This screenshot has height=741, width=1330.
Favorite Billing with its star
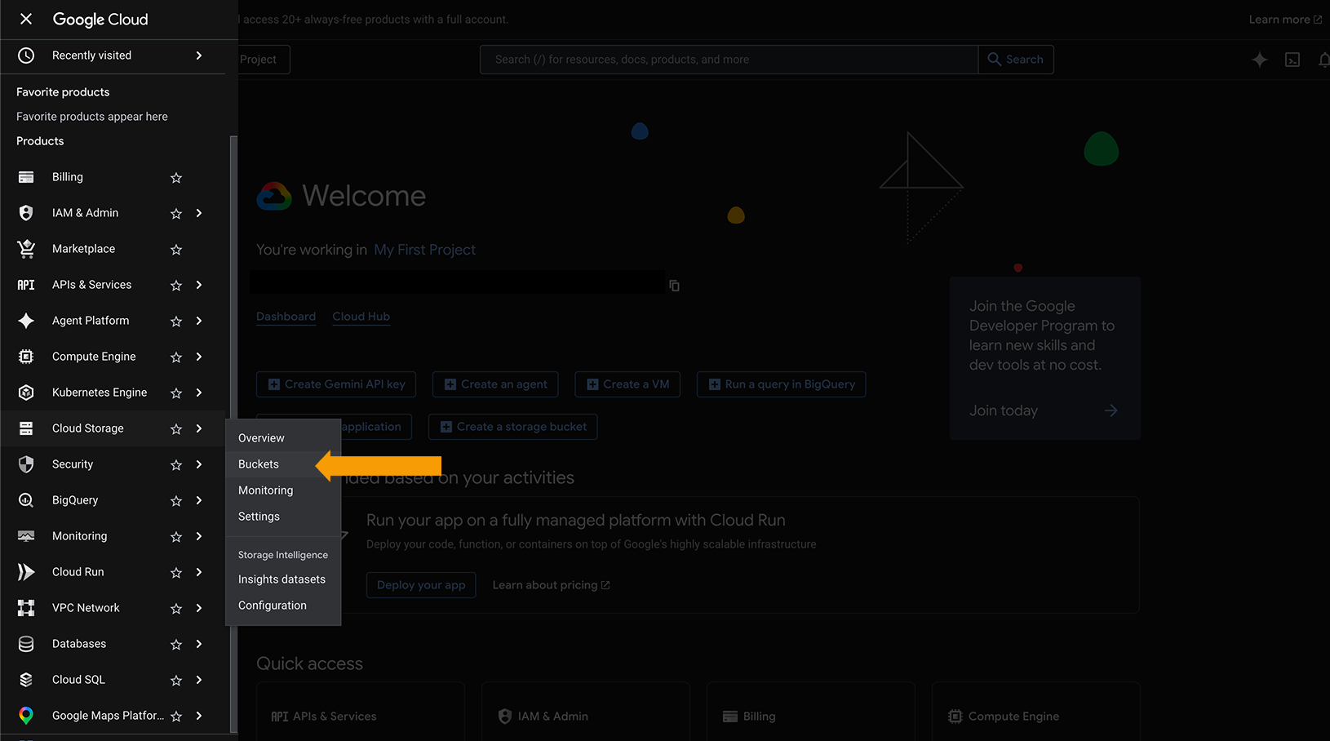click(x=176, y=177)
